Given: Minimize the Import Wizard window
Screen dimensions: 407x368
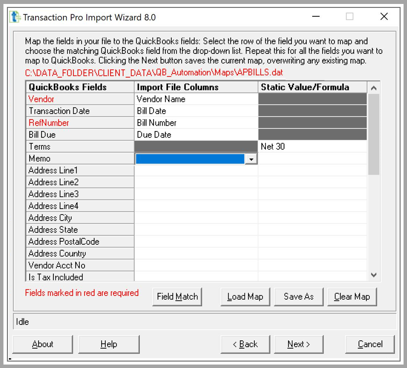Looking at the screenshot, I should (316, 17).
